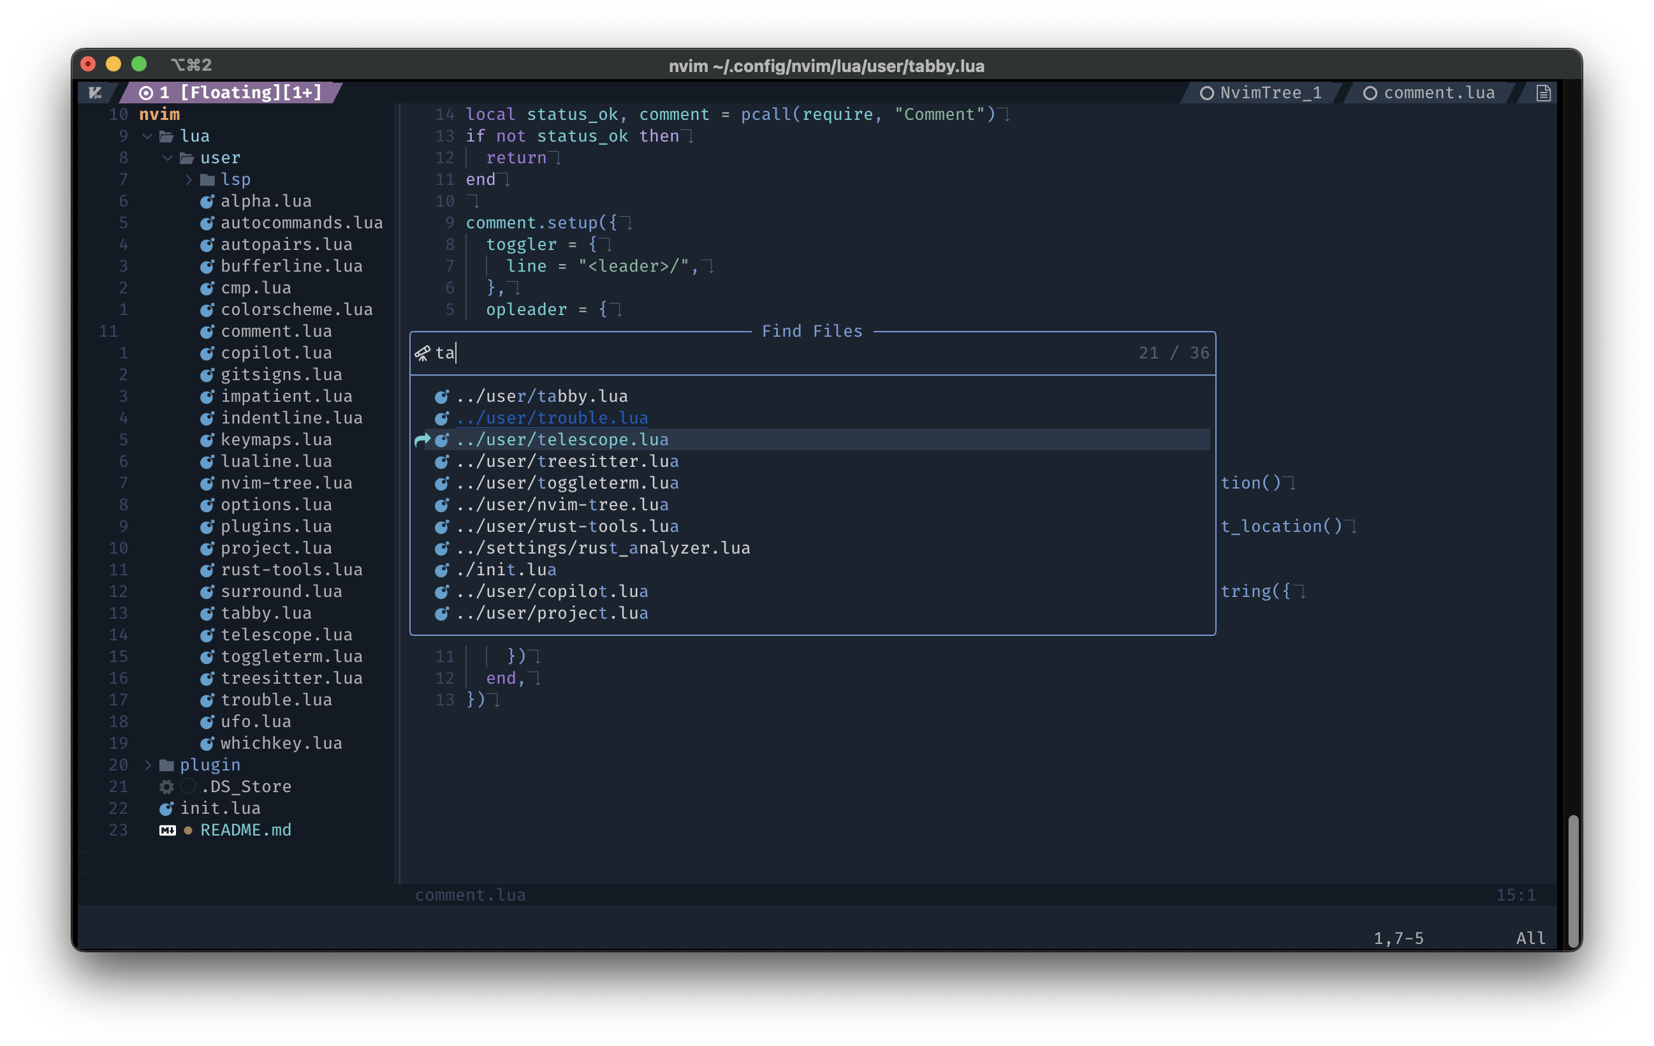1654x1046 pixels.
Task: Expand the plugin folder chevron
Action: pyautogui.click(x=147, y=765)
